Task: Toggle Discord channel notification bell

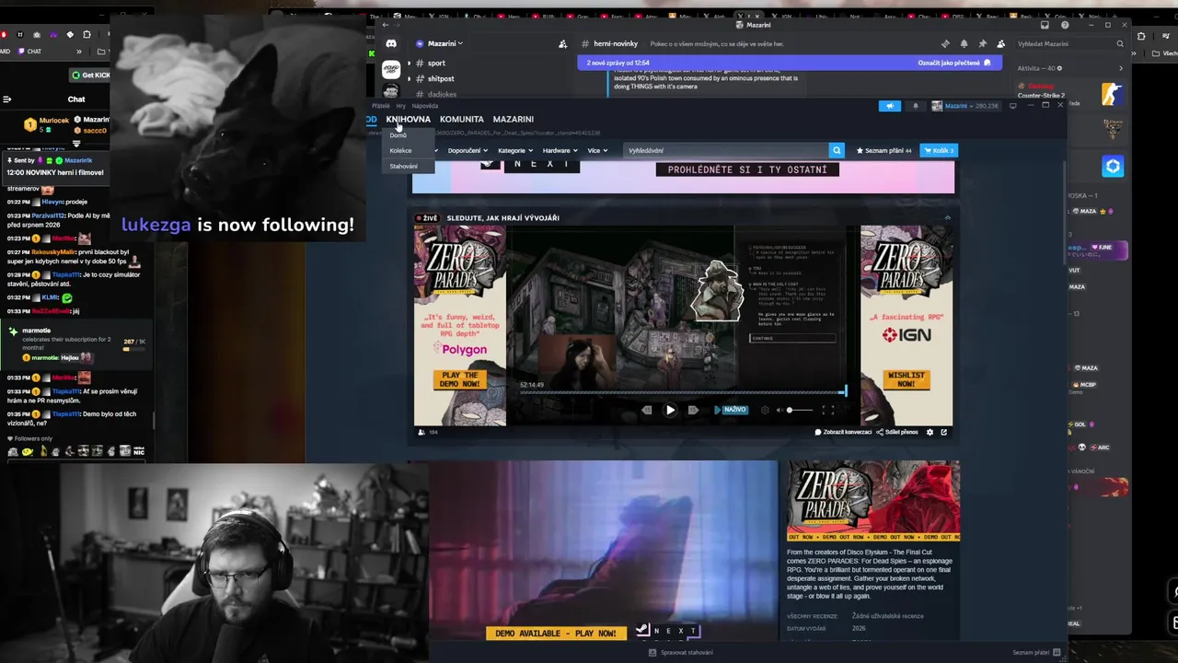Action: click(964, 43)
